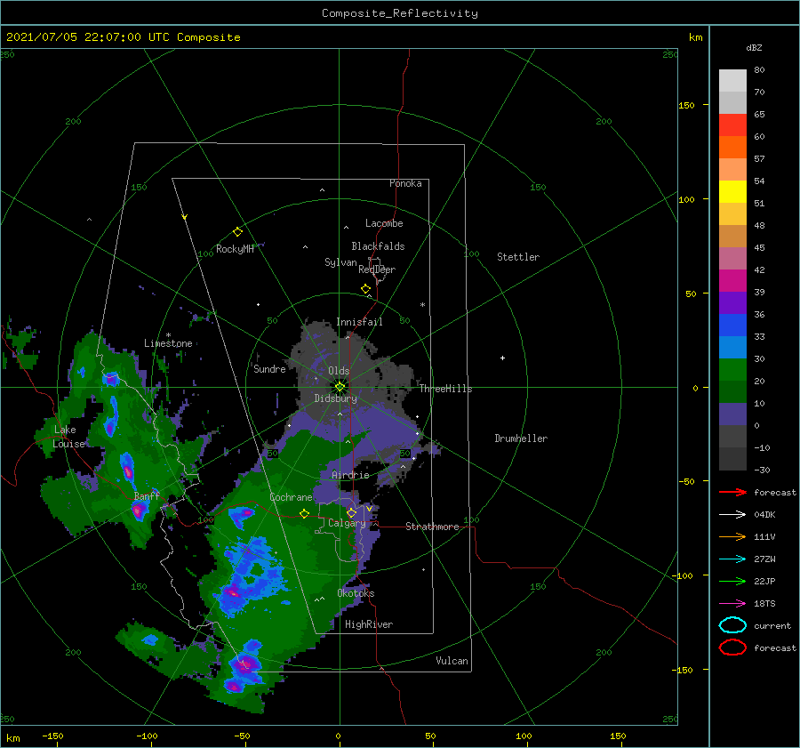
Task: Click the Cochrane label
Action: 291,497
